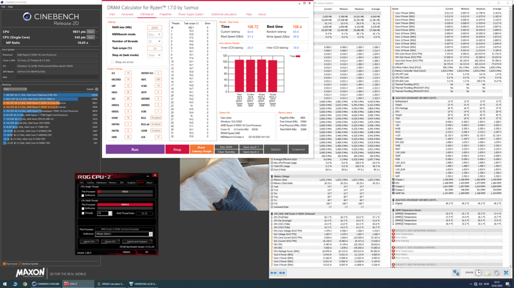
Task: Switch to CPU-Z Memory tab
Action: [113, 183]
